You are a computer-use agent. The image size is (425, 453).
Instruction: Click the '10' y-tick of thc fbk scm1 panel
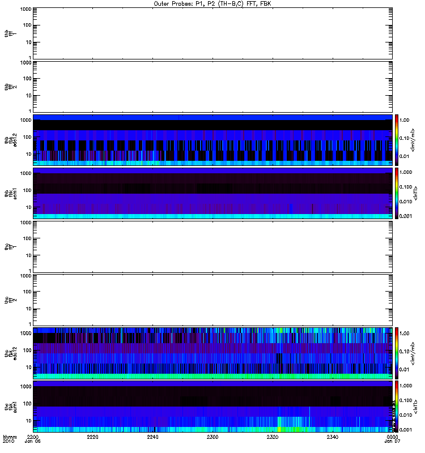pos(29,421)
